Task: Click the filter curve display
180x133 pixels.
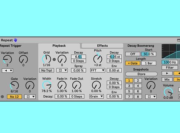Action: pyautogui.click(x=171, y=51)
